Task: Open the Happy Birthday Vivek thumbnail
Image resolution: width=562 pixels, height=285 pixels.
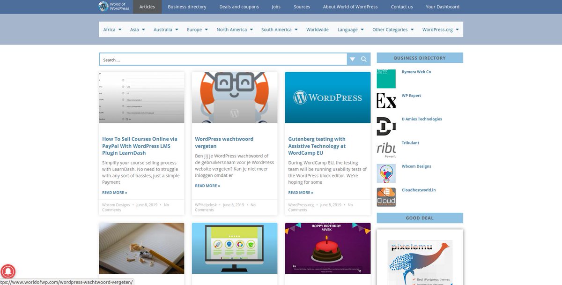Action: point(328,248)
